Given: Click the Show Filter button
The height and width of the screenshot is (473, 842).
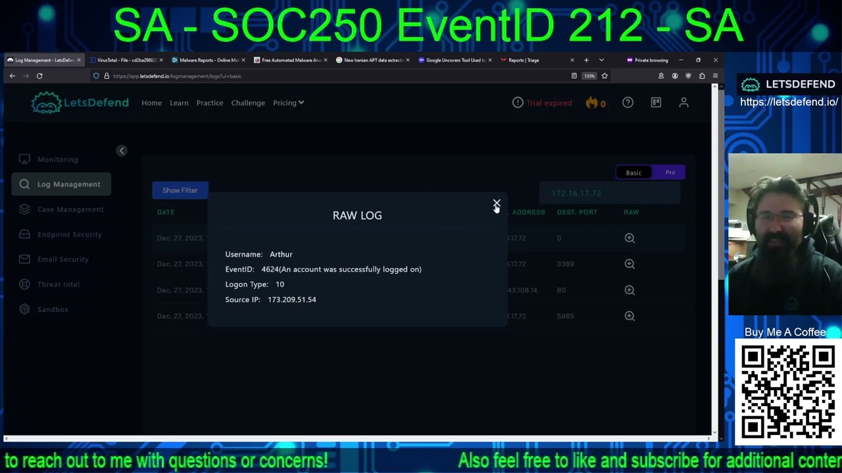Looking at the screenshot, I should [180, 191].
